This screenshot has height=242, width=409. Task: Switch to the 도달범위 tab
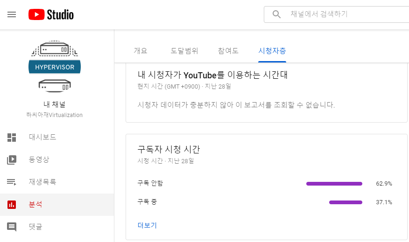184,50
